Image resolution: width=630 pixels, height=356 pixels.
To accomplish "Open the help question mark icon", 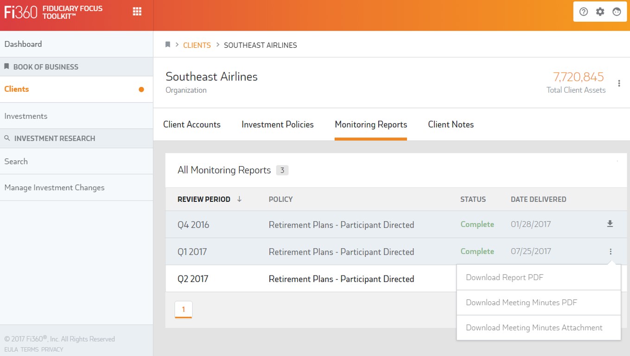I will click(x=584, y=12).
